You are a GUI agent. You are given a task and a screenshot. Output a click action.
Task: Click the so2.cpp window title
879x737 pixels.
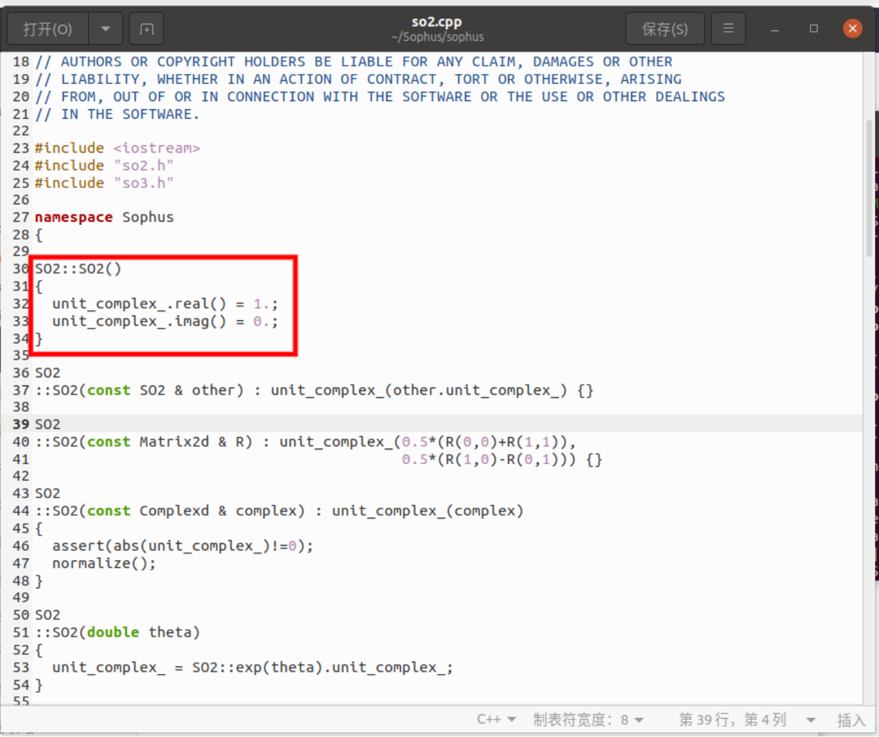[x=437, y=22]
